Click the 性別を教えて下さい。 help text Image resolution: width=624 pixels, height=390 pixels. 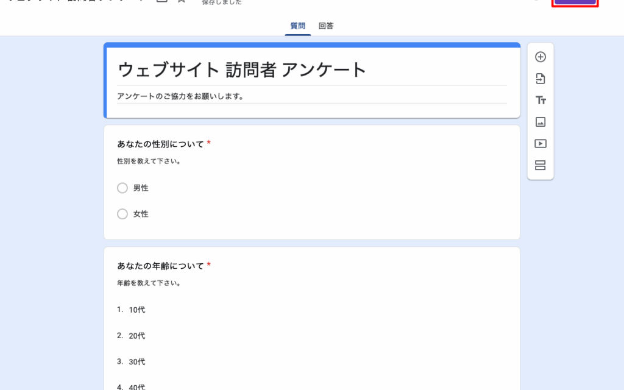tap(149, 161)
